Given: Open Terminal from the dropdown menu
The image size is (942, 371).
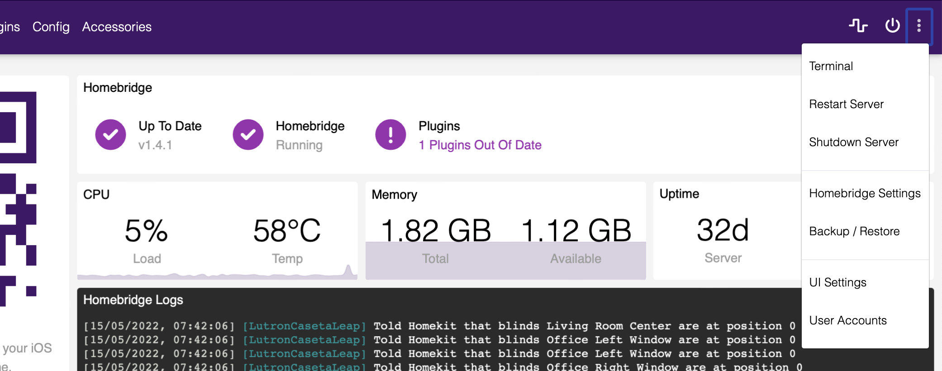Looking at the screenshot, I should tap(831, 66).
